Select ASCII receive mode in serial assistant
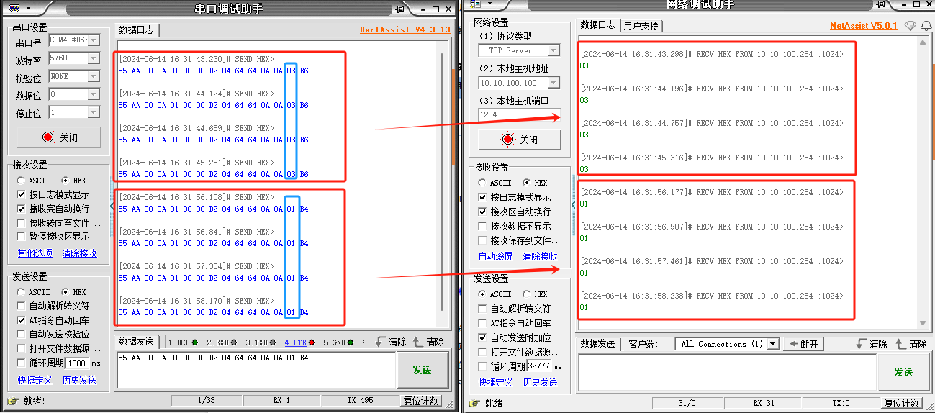Screen dimensions: 935x413 click(x=22, y=181)
